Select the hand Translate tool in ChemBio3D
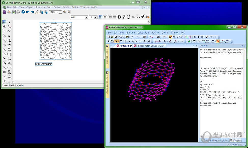Viewport: 248px width, 148px height. click(112, 41)
